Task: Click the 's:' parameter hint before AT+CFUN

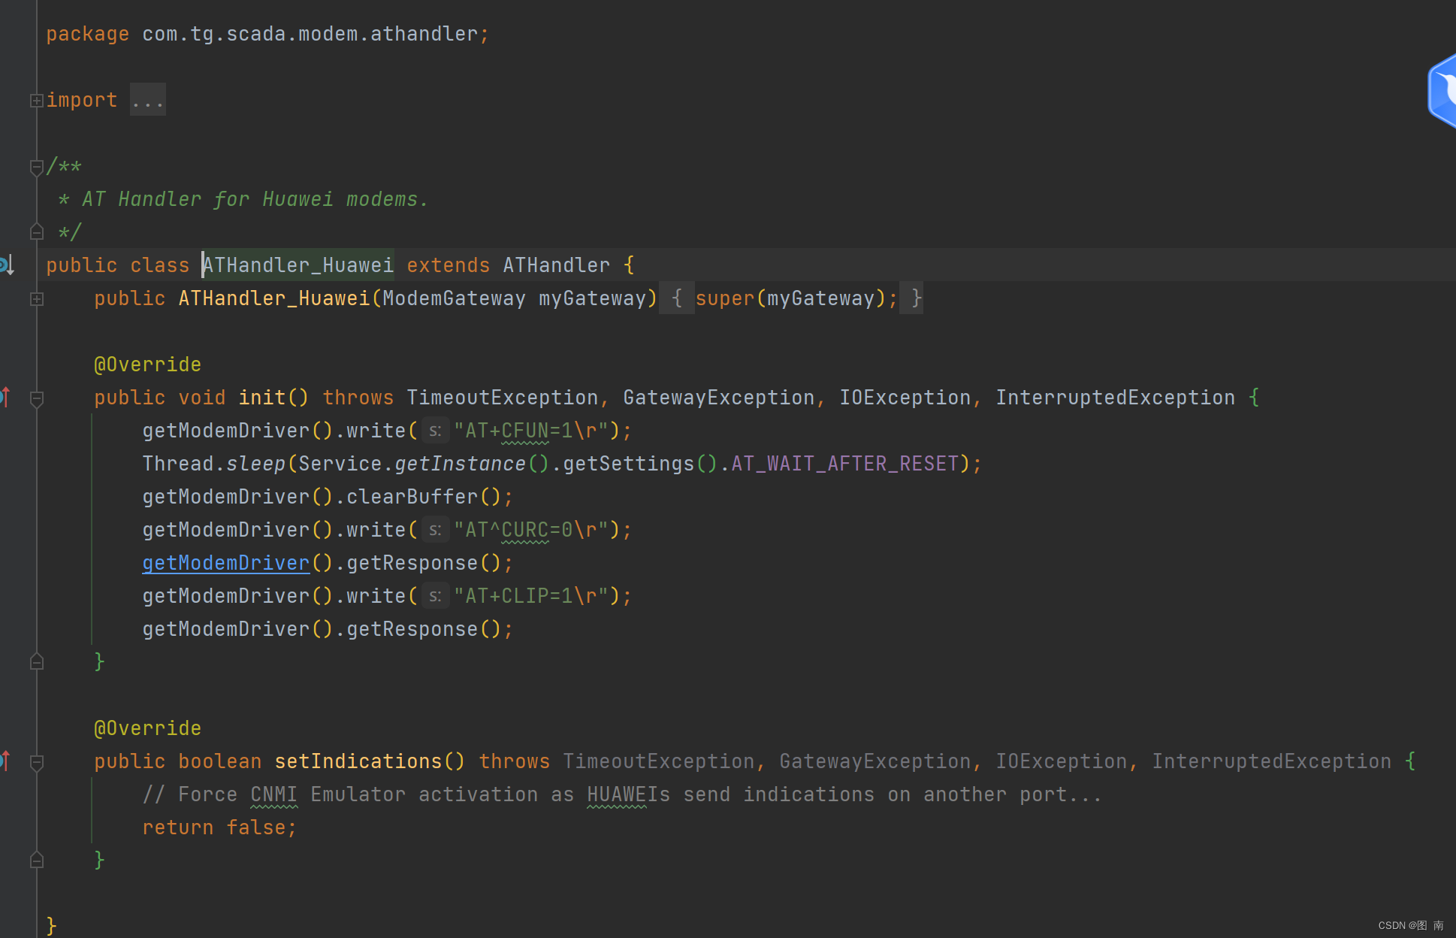Action: (x=435, y=431)
